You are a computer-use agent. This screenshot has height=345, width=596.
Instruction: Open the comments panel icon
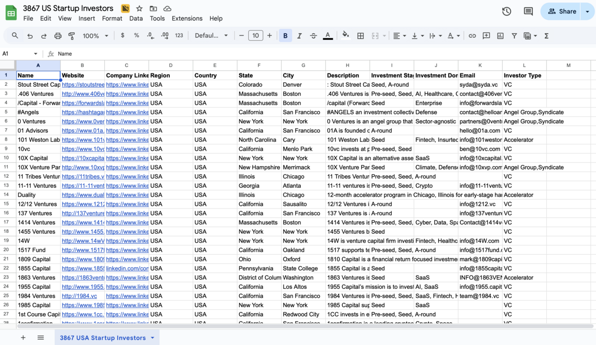[528, 11]
